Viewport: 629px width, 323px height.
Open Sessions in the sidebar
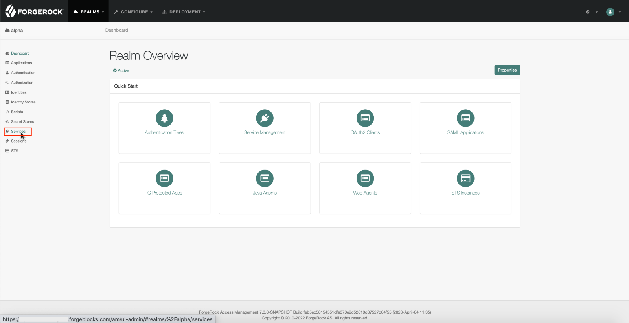(x=18, y=141)
